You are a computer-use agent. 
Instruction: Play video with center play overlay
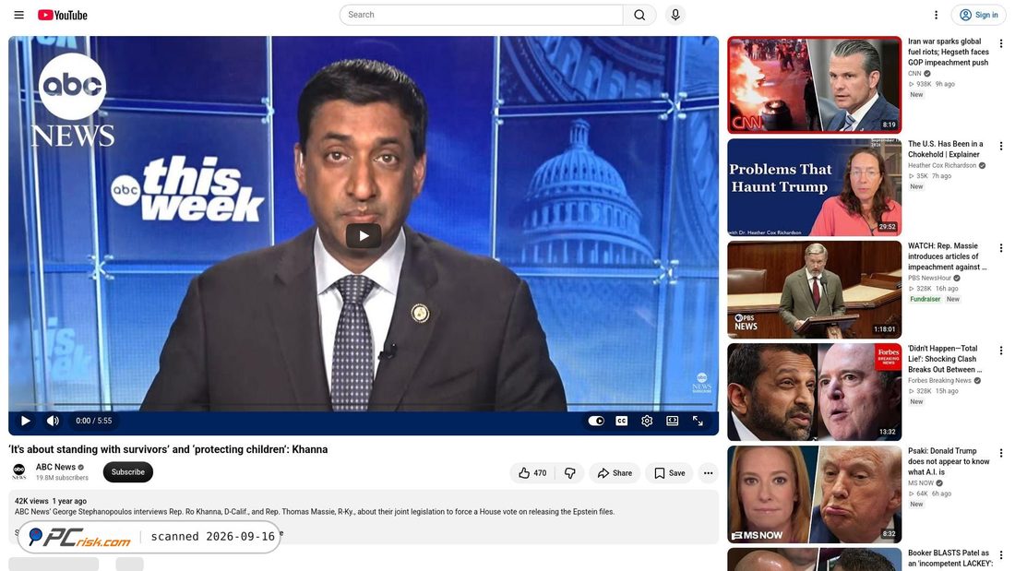364,235
